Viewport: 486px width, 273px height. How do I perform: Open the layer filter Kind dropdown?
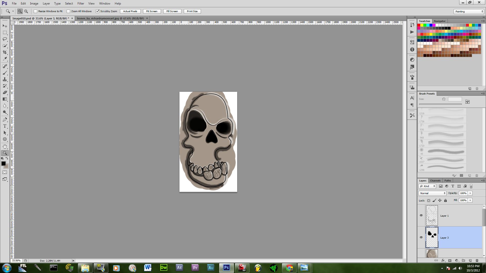427,186
